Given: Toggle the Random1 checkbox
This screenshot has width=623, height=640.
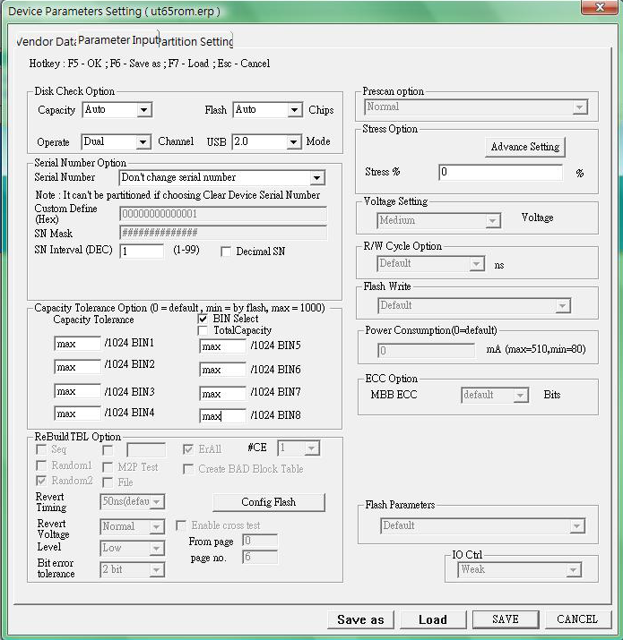Looking at the screenshot, I should pyautogui.click(x=41, y=465).
